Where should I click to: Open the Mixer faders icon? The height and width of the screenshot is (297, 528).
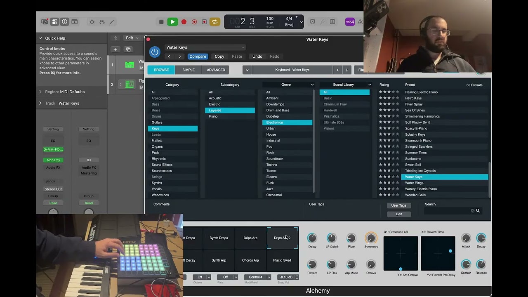(x=102, y=22)
